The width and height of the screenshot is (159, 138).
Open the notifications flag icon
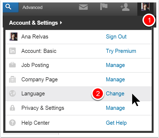click(x=104, y=7)
